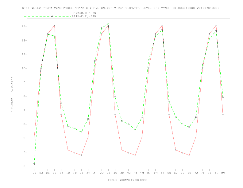The image size is (243, 188).
Task: Click the y-axis tick label 5
Action: pyautogui.click(x=24, y=138)
